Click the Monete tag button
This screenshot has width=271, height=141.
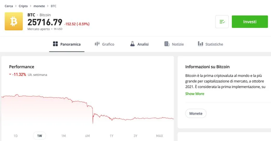pyautogui.click(x=196, y=114)
